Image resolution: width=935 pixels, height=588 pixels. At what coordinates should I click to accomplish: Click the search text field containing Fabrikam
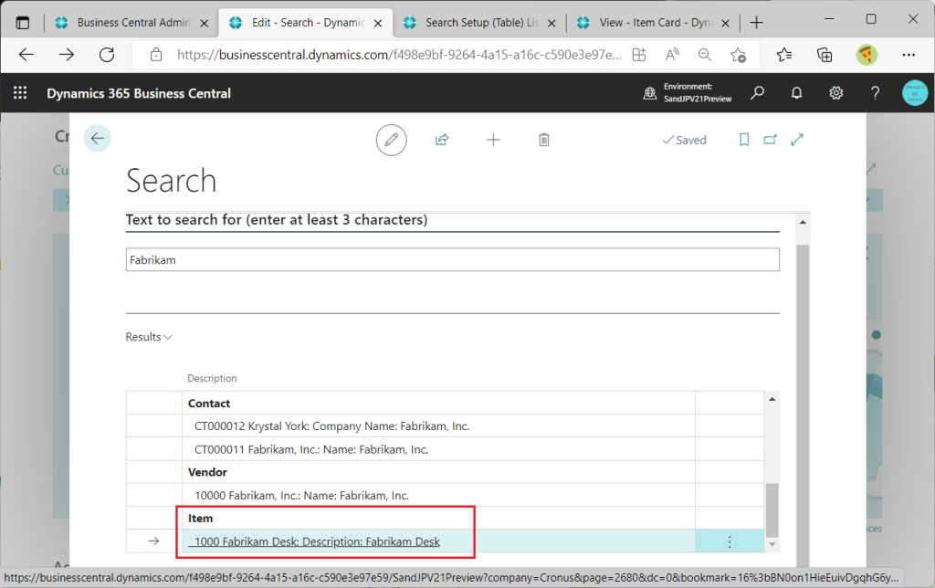tap(453, 260)
